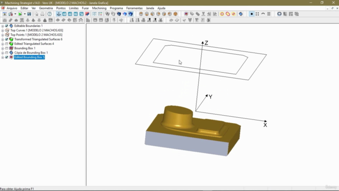Select the four-points tool
This screenshot has width=339, height=191.
point(257,14)
